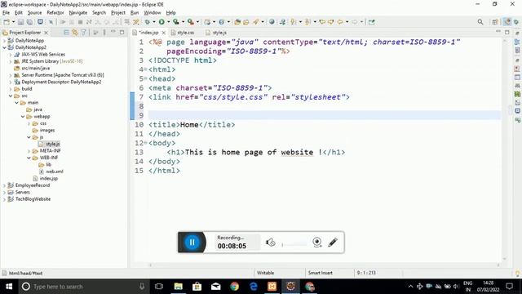
Task: Click the green Run button in toolbar
Action: [x=161, y=22]
